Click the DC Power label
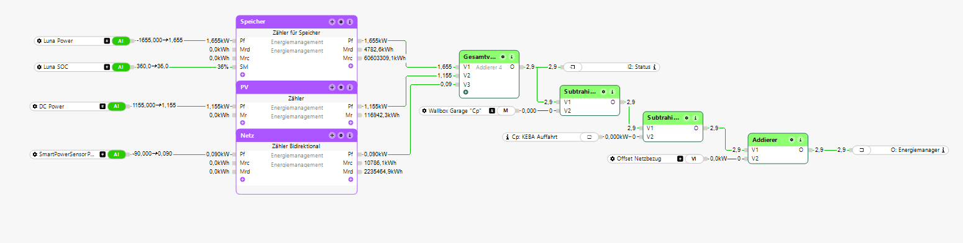Image resolution: width=963 pixels, height=243 pixels. 52,106
